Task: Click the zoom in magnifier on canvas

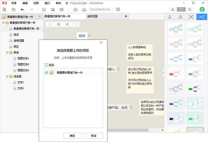Action: pyautogui.click(x=50, y=25)
